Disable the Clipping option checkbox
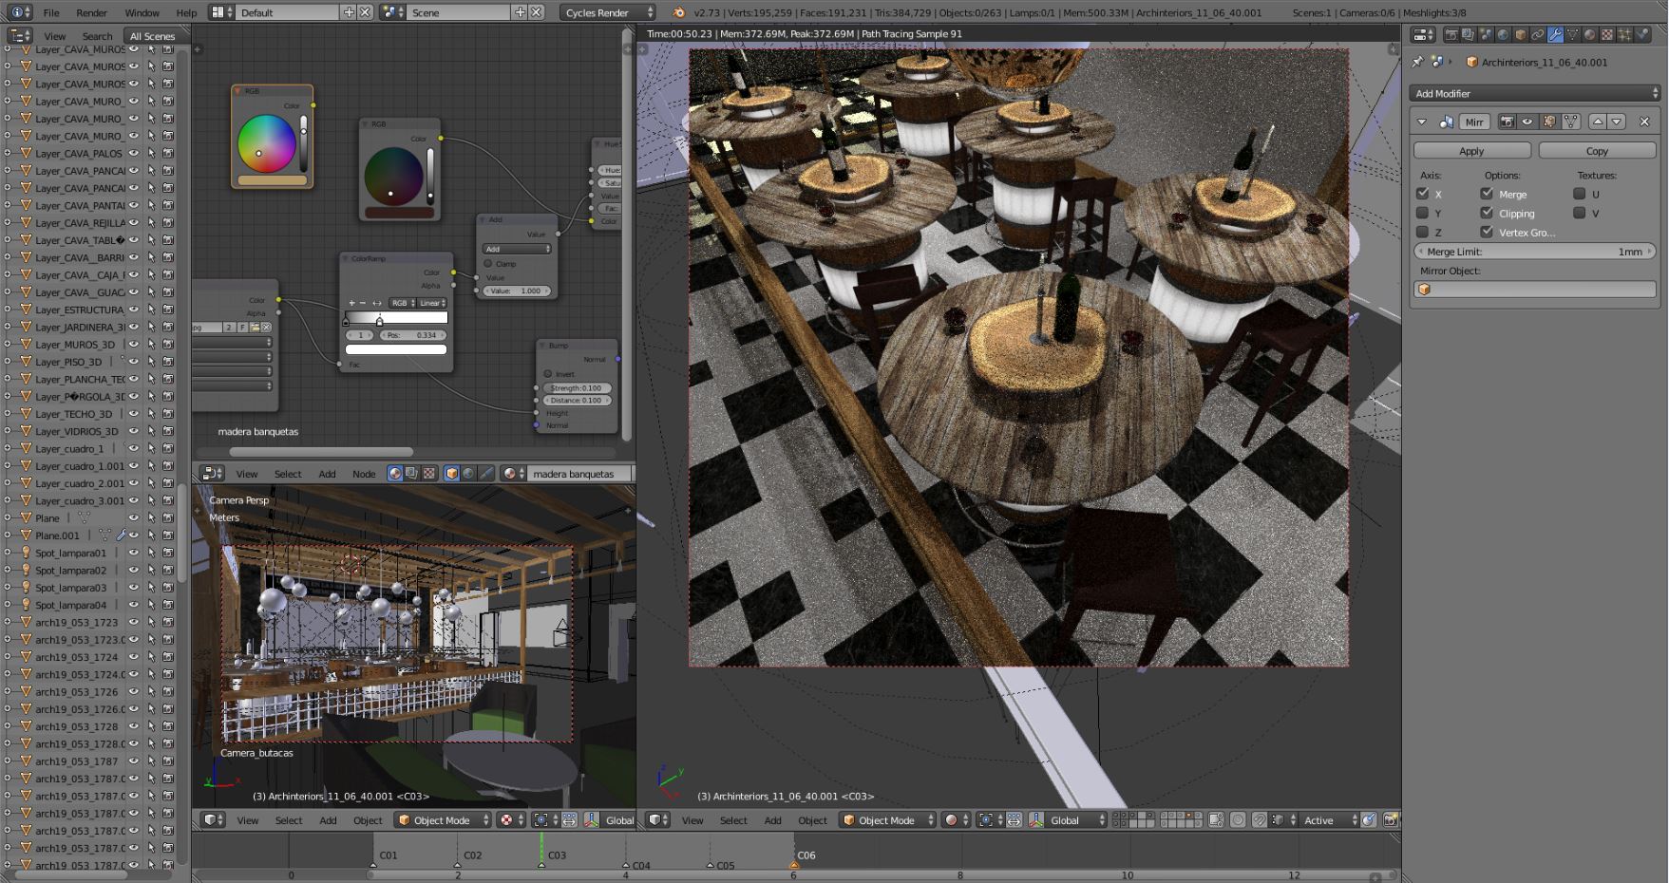Image resolution: width=1669 pixels, height=883 pixels. (x=1487, y=214)
